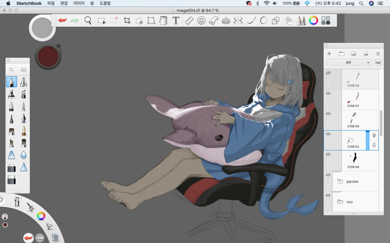The image size is (390, 243).
Task: Open the Brush Palette from toolbar
Action: [x=301, y=21]
